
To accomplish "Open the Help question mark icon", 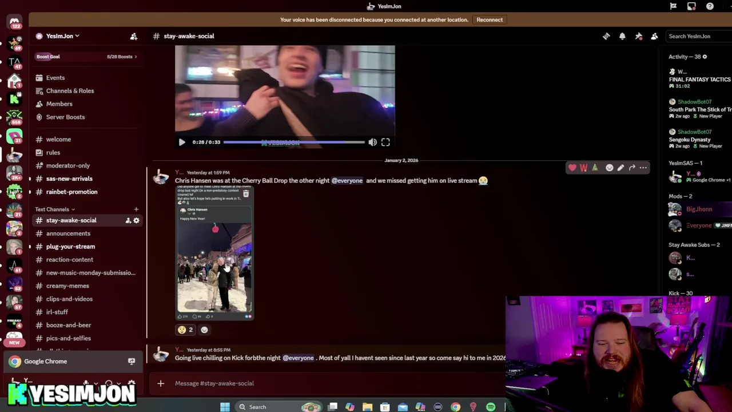I will tap(710, 6).
